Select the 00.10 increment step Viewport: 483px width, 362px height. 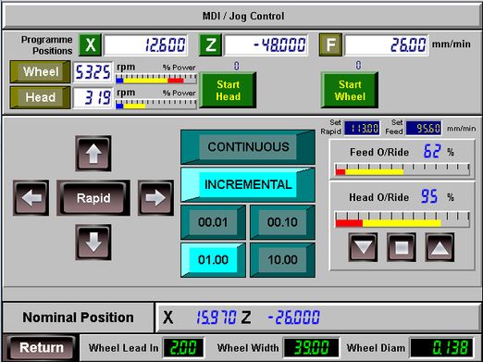click(x=282, y=222)
